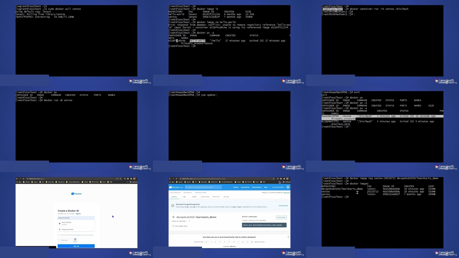Click the signup page address bar
The width and height of the screenshot is (459, 258).
(x=71, y=179)
